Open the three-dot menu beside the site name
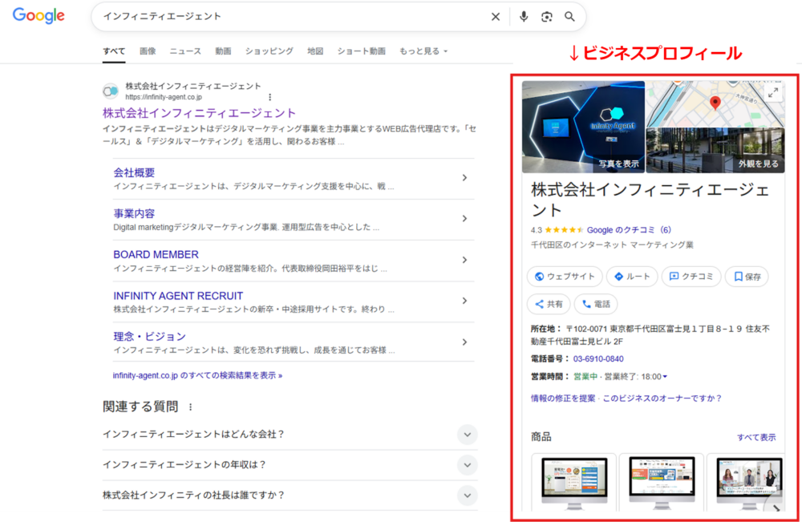The image size is (802, 522). tap(269, 97)
